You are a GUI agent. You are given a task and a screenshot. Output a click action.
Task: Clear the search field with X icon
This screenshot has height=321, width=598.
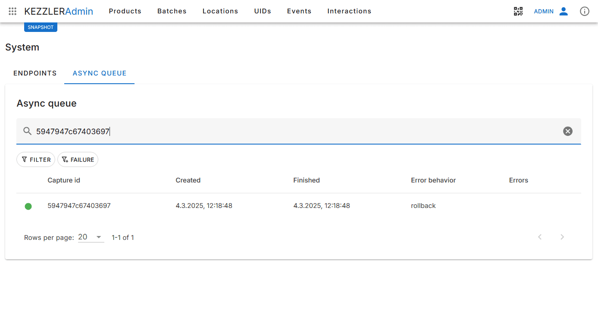(567, 131)
